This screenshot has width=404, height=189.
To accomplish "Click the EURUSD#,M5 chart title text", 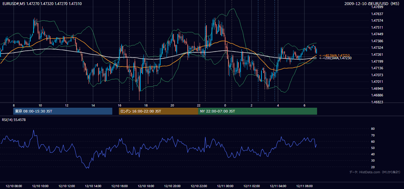I will [x=41, y=3].
